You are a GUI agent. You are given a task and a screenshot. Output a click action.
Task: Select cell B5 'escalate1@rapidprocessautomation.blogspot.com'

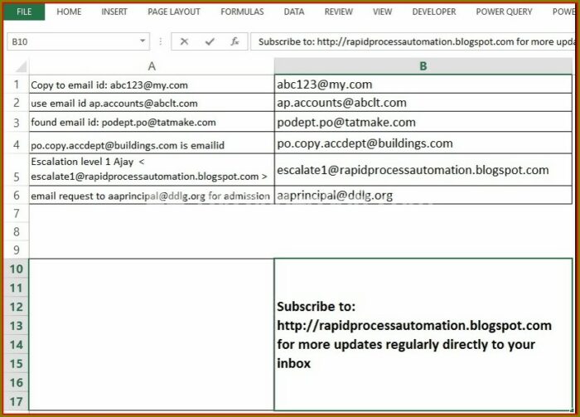point(423,170)
